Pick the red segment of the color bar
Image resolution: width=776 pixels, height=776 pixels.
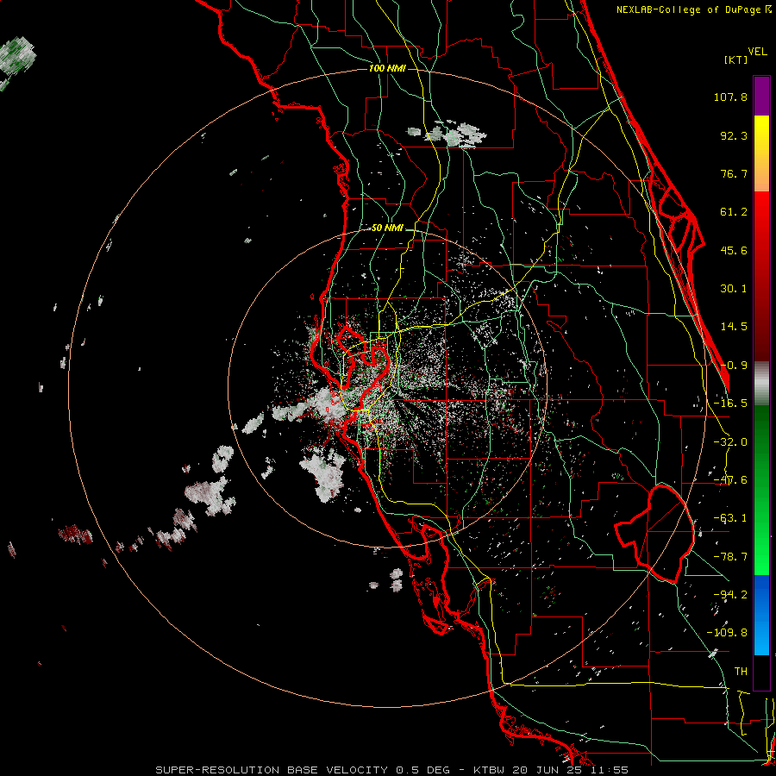(x=761, y=276)
